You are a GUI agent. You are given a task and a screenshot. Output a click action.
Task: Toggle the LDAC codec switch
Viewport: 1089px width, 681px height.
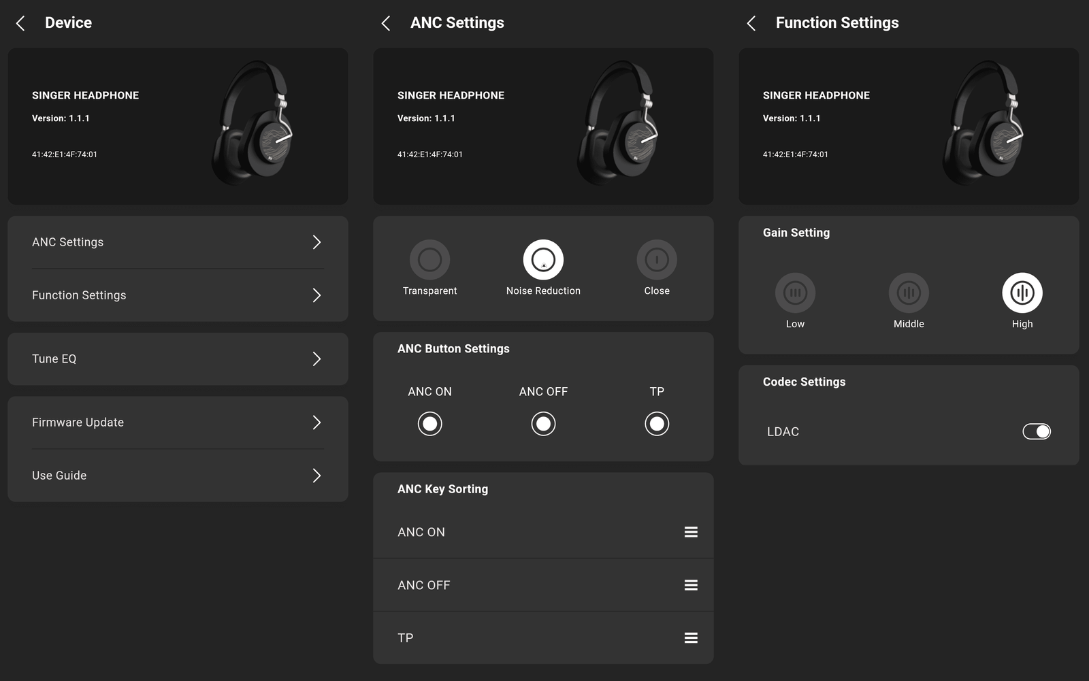pos(1036,431)
